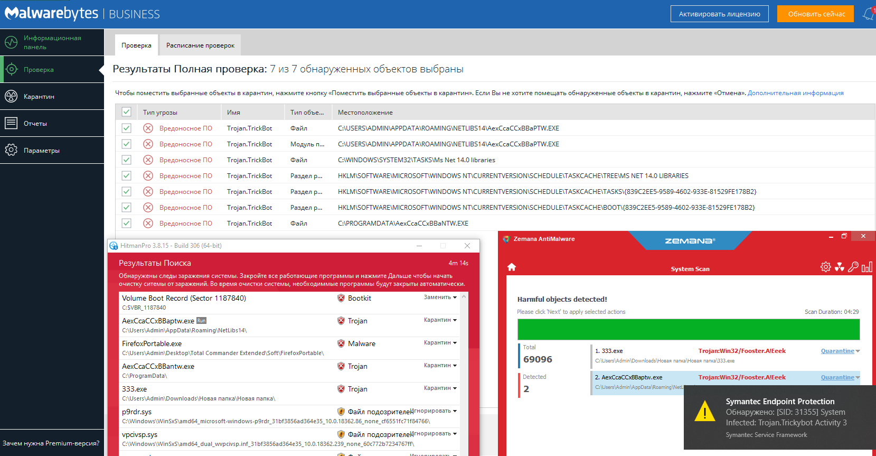The width and height of the screenshot is (876, 456).
Task: Click threat icon of the NETLIBS14 Файл row
Action: coord(148,128)
